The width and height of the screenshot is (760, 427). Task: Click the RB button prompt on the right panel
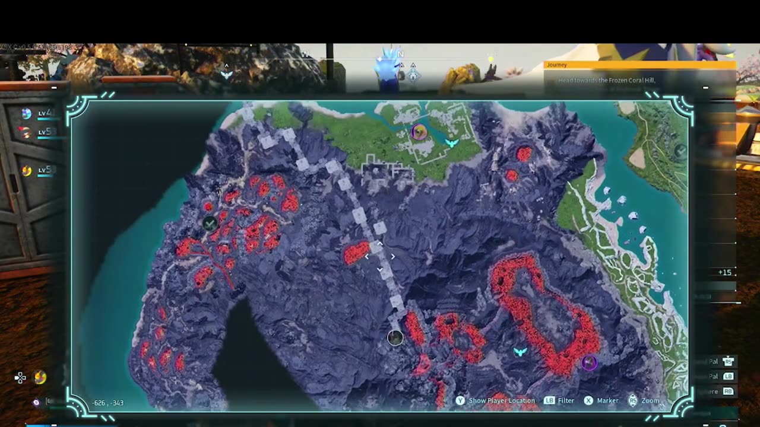point(729,391)
